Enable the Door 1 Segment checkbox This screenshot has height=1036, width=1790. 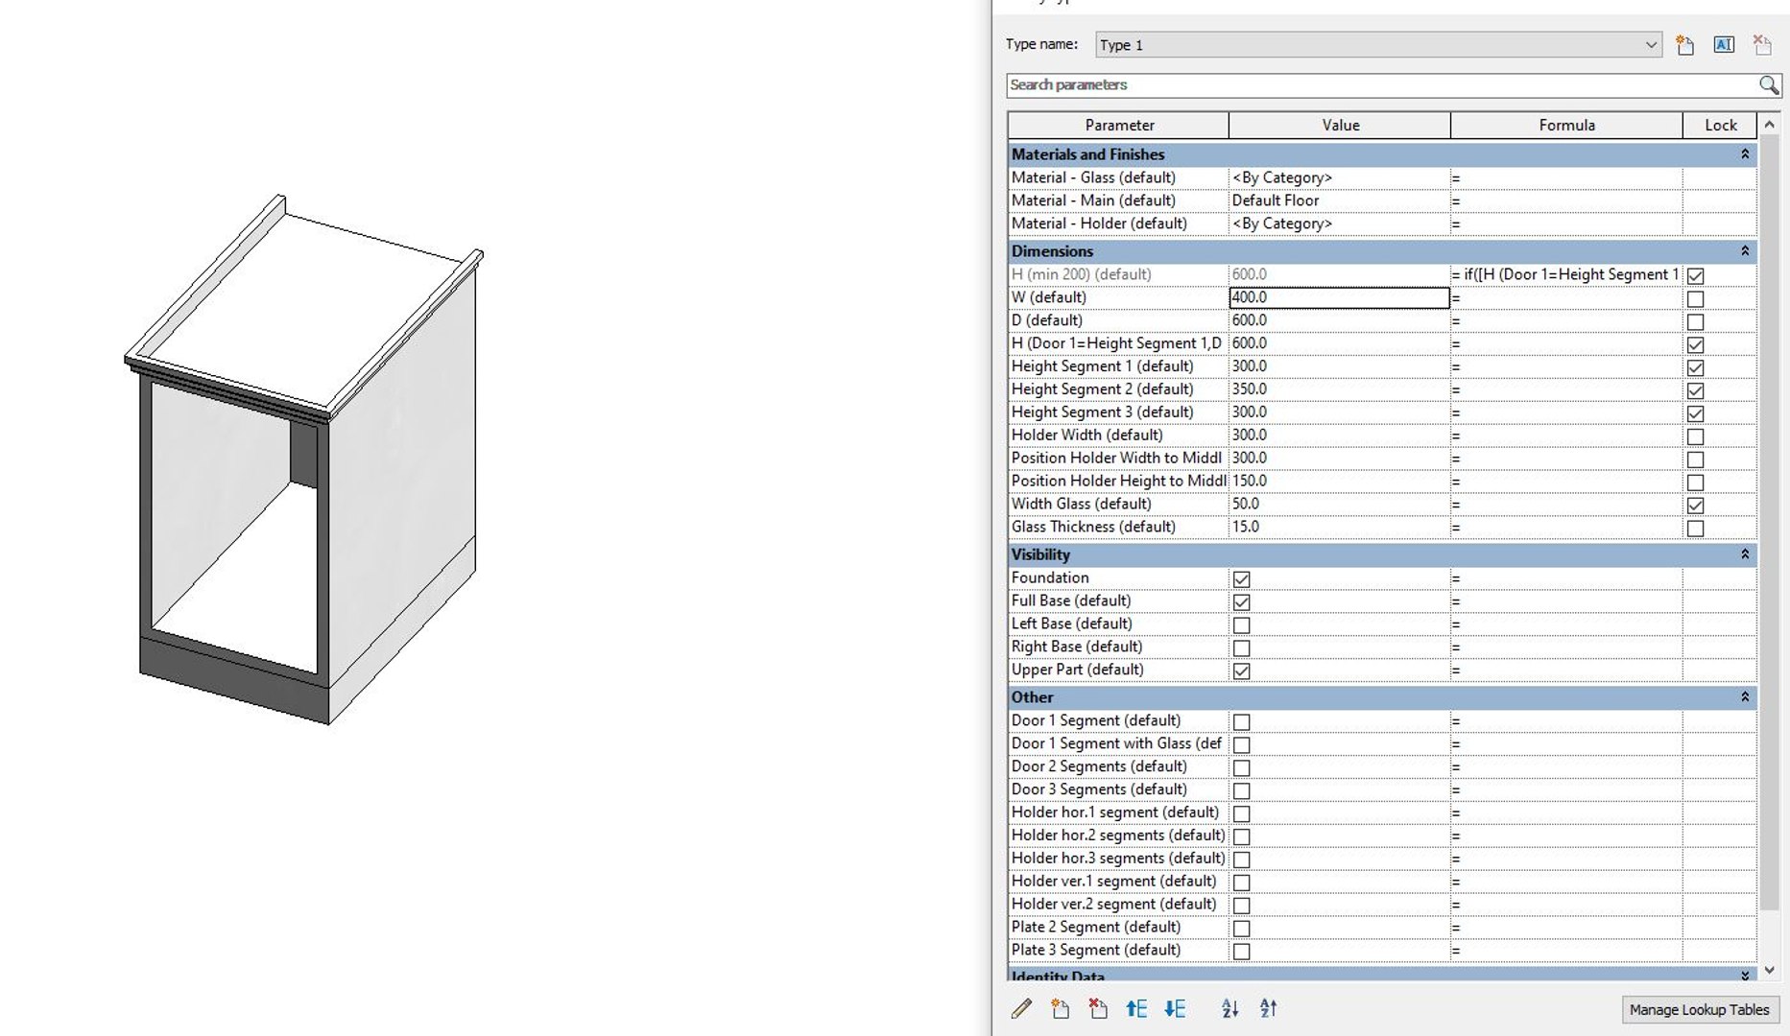[1241, 722]
